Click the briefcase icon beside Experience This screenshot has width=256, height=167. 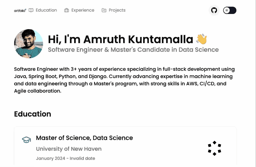coord(67,10)
